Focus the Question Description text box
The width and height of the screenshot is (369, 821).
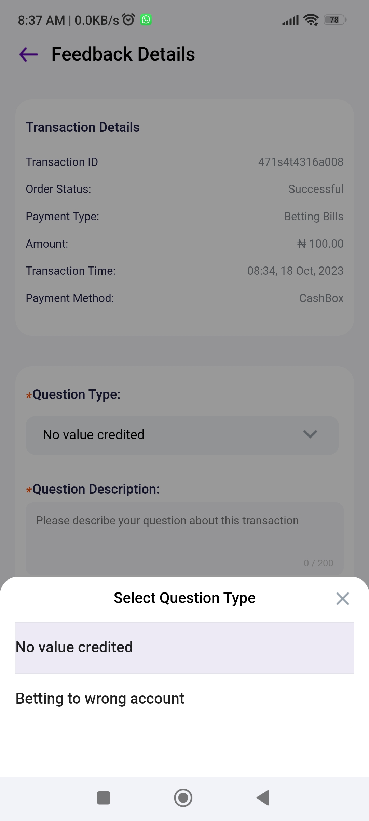[x=184, y=537]
